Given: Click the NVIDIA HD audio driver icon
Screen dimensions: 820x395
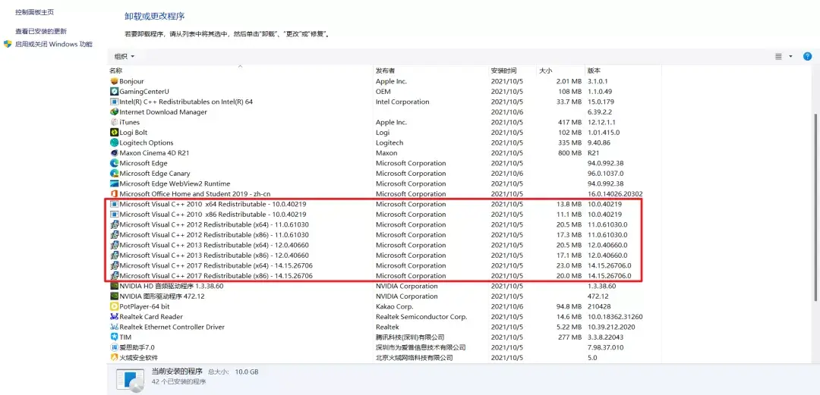Looking at the screenshot, I should coord(115,286).
